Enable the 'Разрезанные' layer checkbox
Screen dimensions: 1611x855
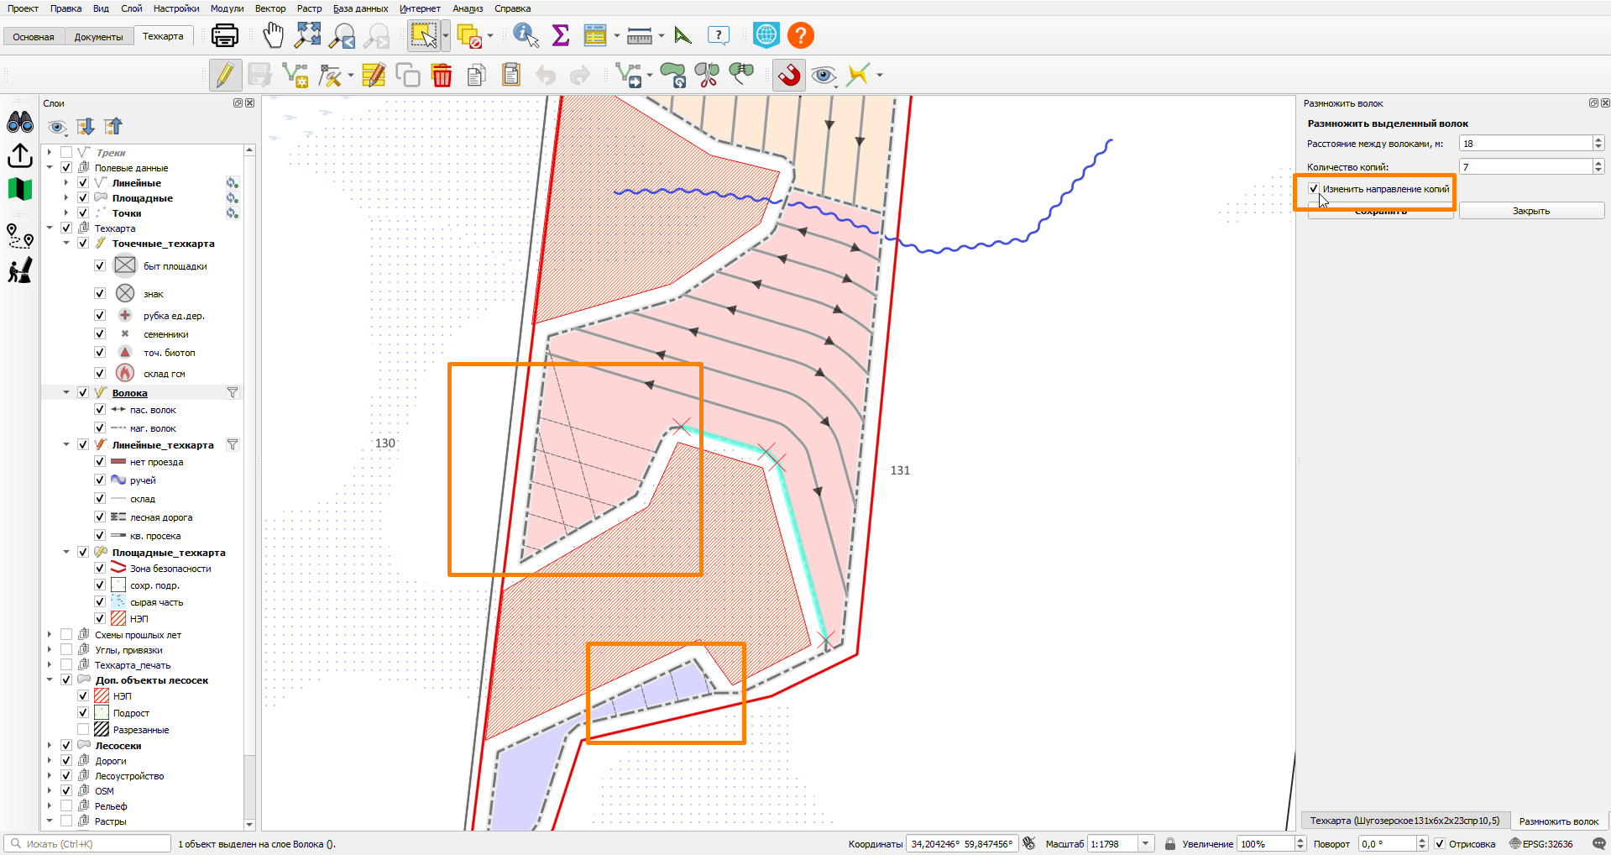(83, 730)
